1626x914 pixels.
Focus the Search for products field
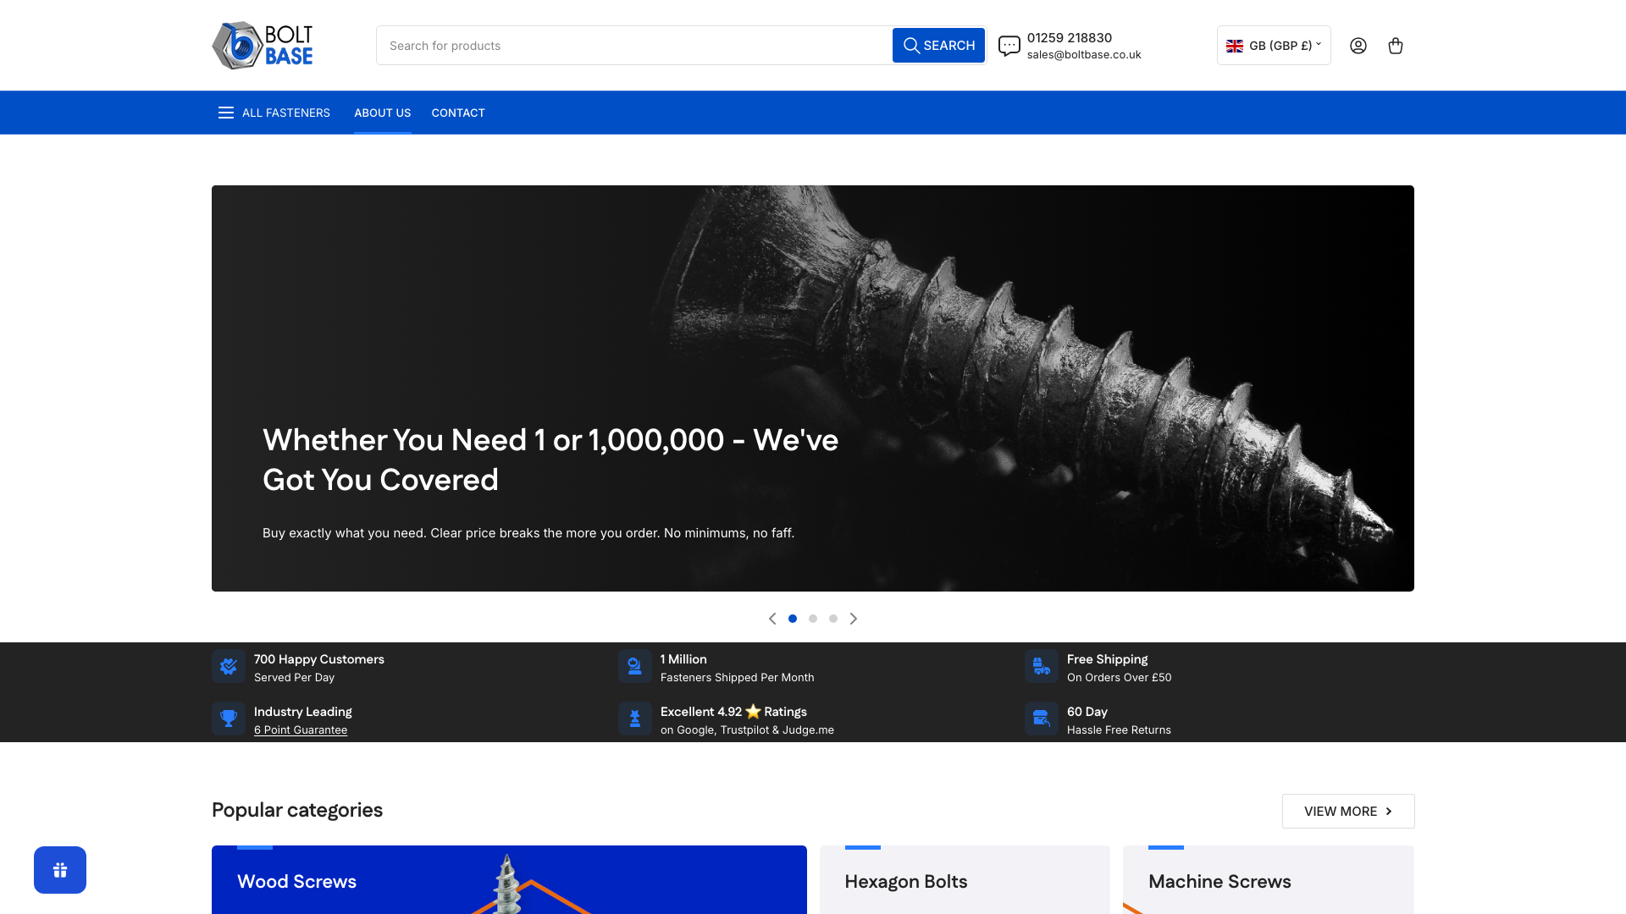634,46
